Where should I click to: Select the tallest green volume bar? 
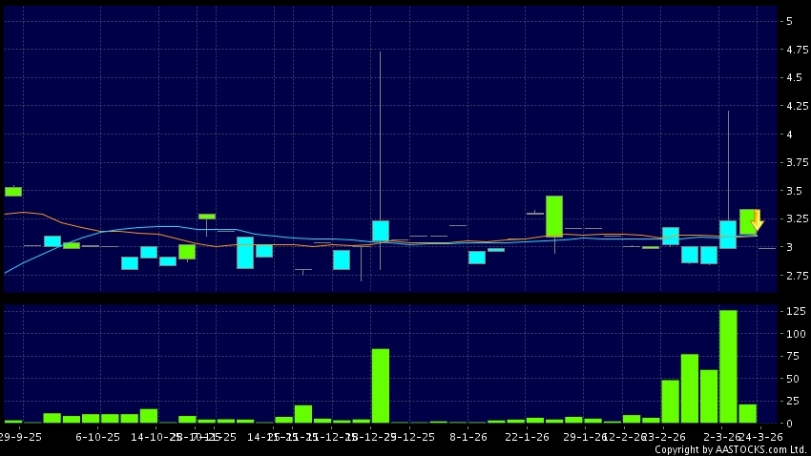click(x=728, y=366)
